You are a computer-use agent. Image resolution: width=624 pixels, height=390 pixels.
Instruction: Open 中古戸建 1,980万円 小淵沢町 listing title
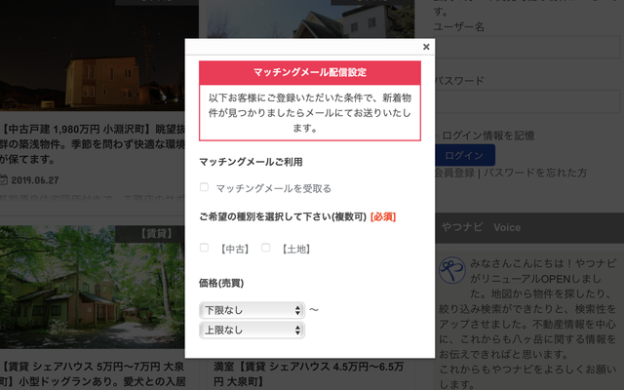(93, 144)
